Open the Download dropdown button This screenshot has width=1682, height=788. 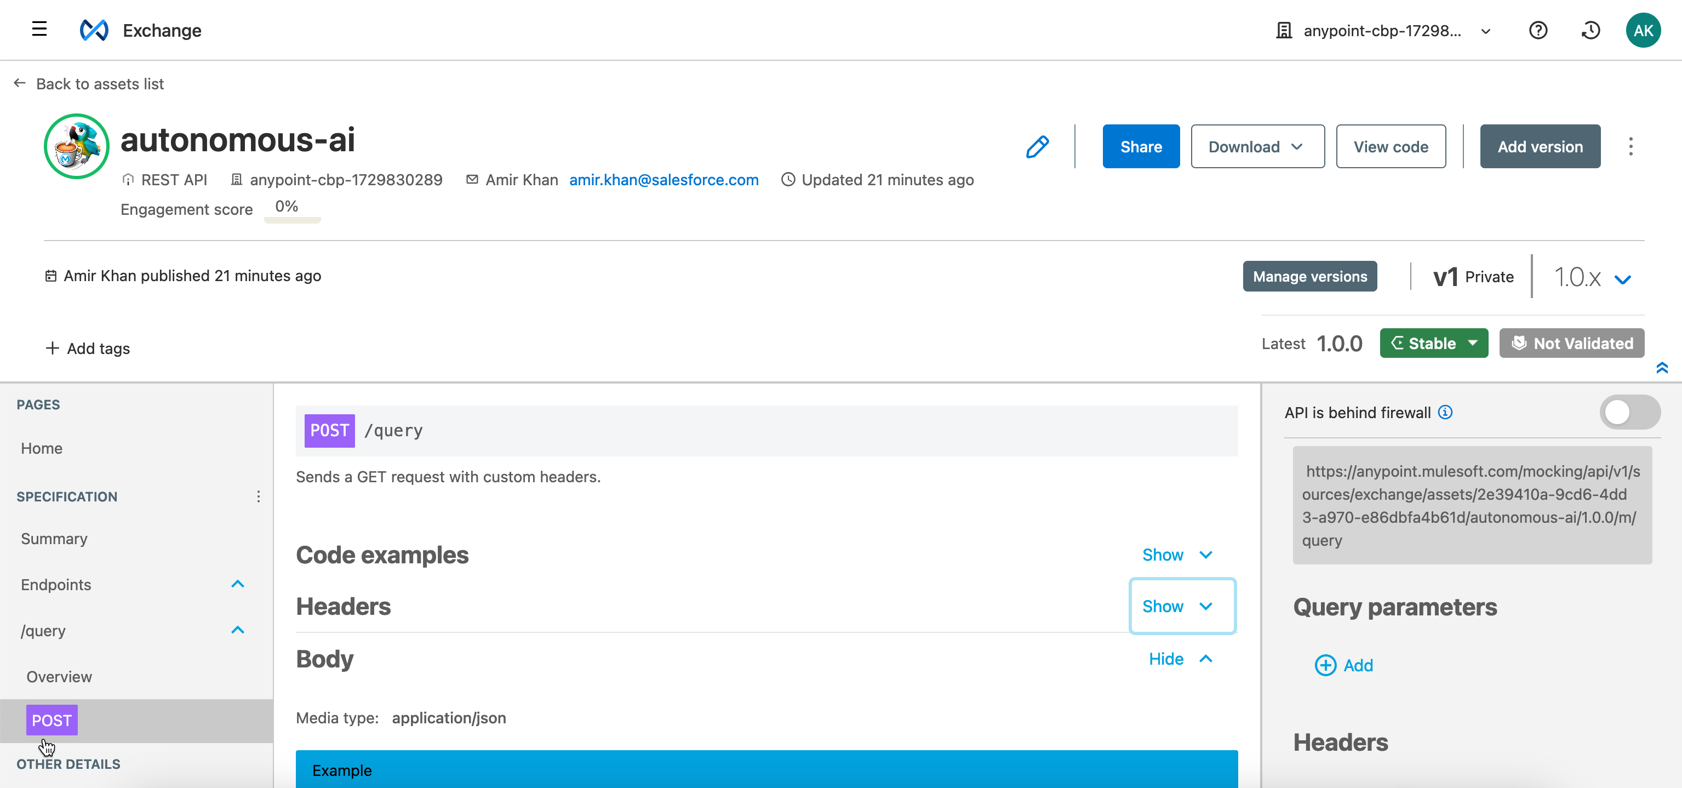point(1257,146)
